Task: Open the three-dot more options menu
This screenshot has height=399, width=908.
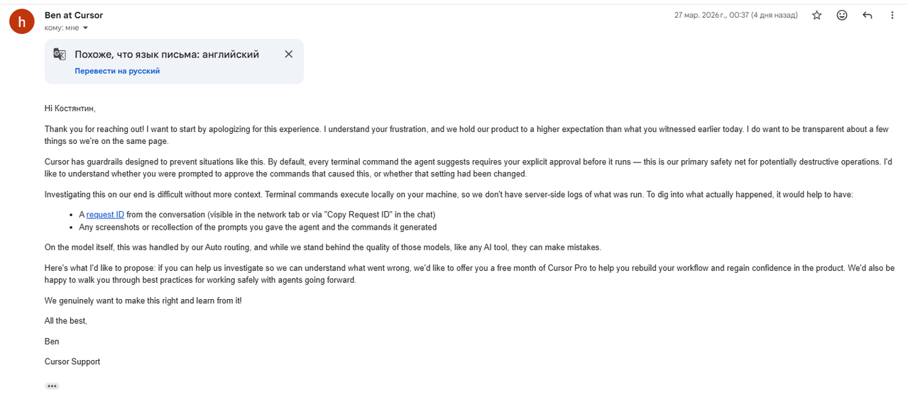Action: (892, 15)
